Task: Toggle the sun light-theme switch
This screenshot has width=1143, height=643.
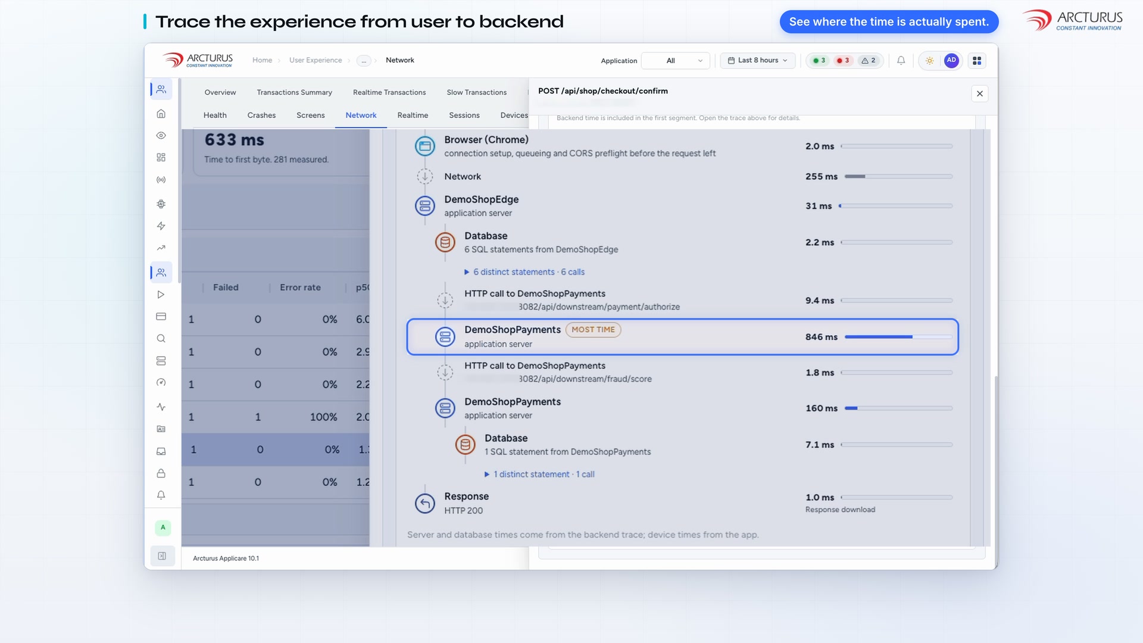Action: pos(929,61)
